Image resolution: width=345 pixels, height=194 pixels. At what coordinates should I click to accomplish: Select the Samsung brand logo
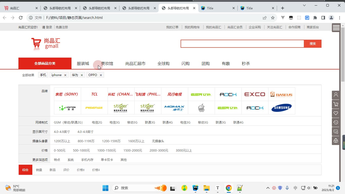tap(282, 108)
